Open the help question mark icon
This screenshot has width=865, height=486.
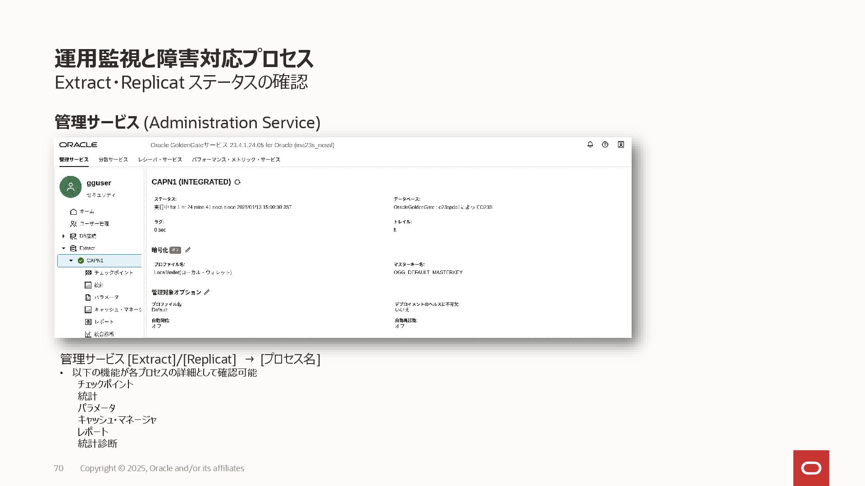point(605,144)
